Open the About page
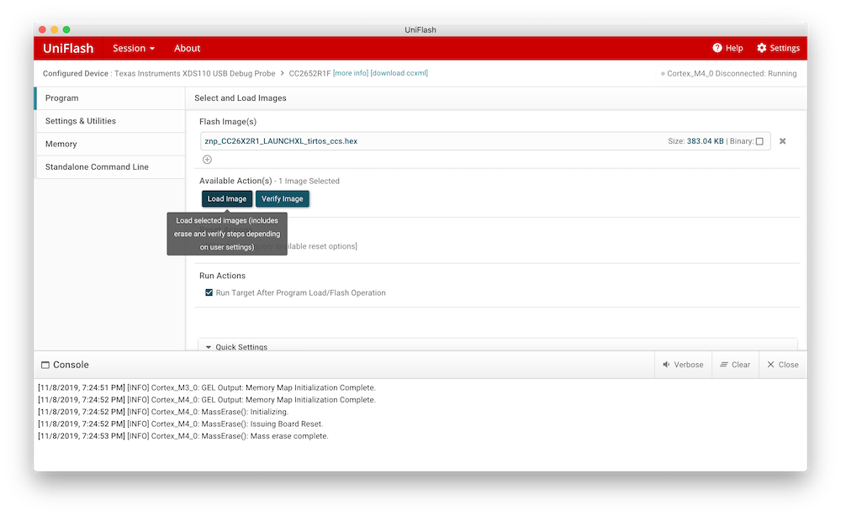The width and height of the screenshot is (841, 516). 187,48
